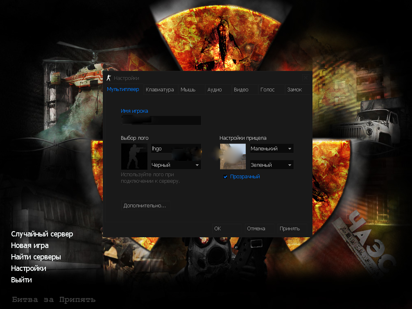Select the Видео tab
Image resolution: width=412 pixels, height=309 pixels.
(x=241, y=90)
